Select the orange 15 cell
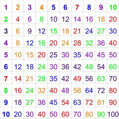This screenshot has width=119, height=119. pyautogui.click(x=30, y=55)
